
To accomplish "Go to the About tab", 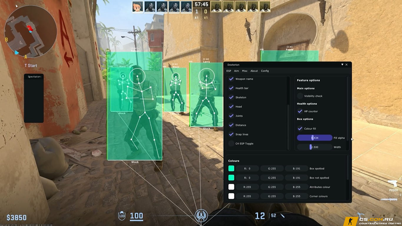I will [x=254, y=71].
